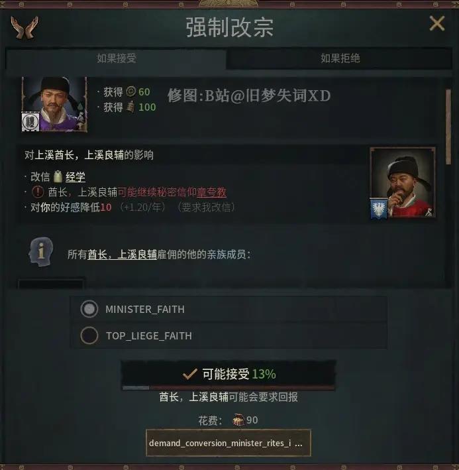Click the chieftain portrait in red robe

403,182
